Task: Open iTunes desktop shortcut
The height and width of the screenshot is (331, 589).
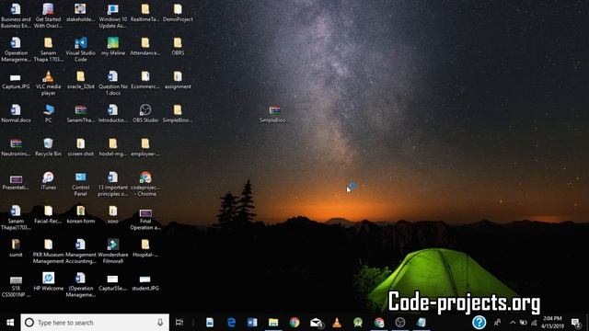Action: click(x=48, y=180)
